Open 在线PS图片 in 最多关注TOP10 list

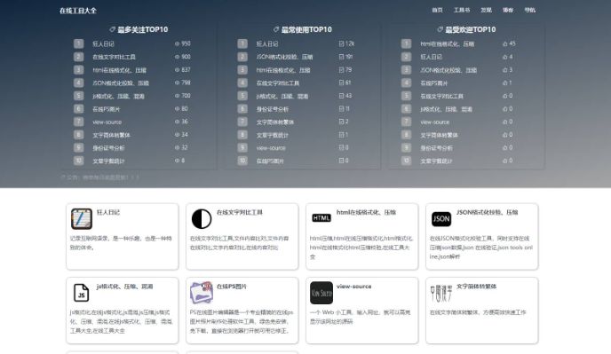(x=106, y=109)
